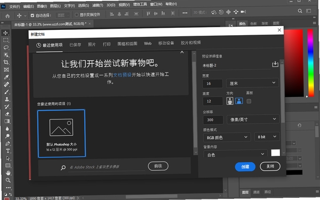Screen dimensions: 320x200
Task: Switch to the Web tab
Action: (148, 43)
